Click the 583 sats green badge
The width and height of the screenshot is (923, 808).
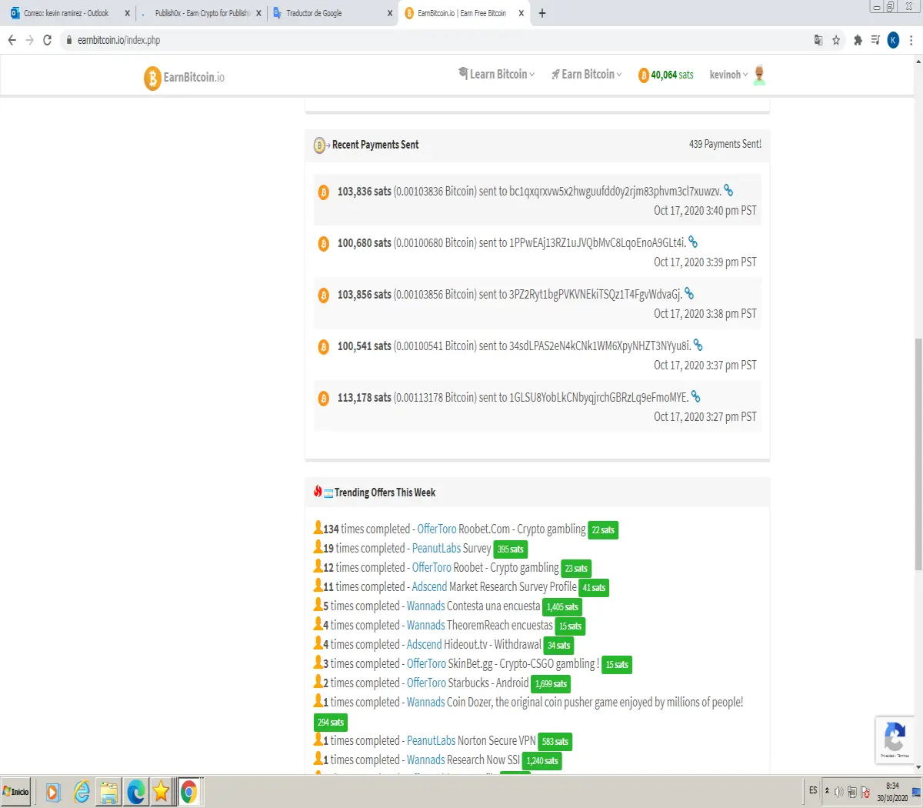(555, 742)
